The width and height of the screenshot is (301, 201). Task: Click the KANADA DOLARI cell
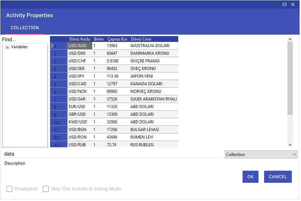tap(154, 84)
